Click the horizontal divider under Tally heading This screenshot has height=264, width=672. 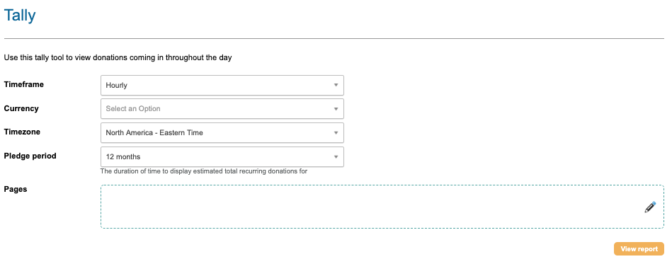click(334, 38)
